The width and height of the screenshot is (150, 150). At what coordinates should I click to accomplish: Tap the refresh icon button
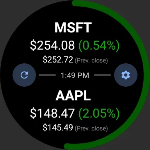24,75
